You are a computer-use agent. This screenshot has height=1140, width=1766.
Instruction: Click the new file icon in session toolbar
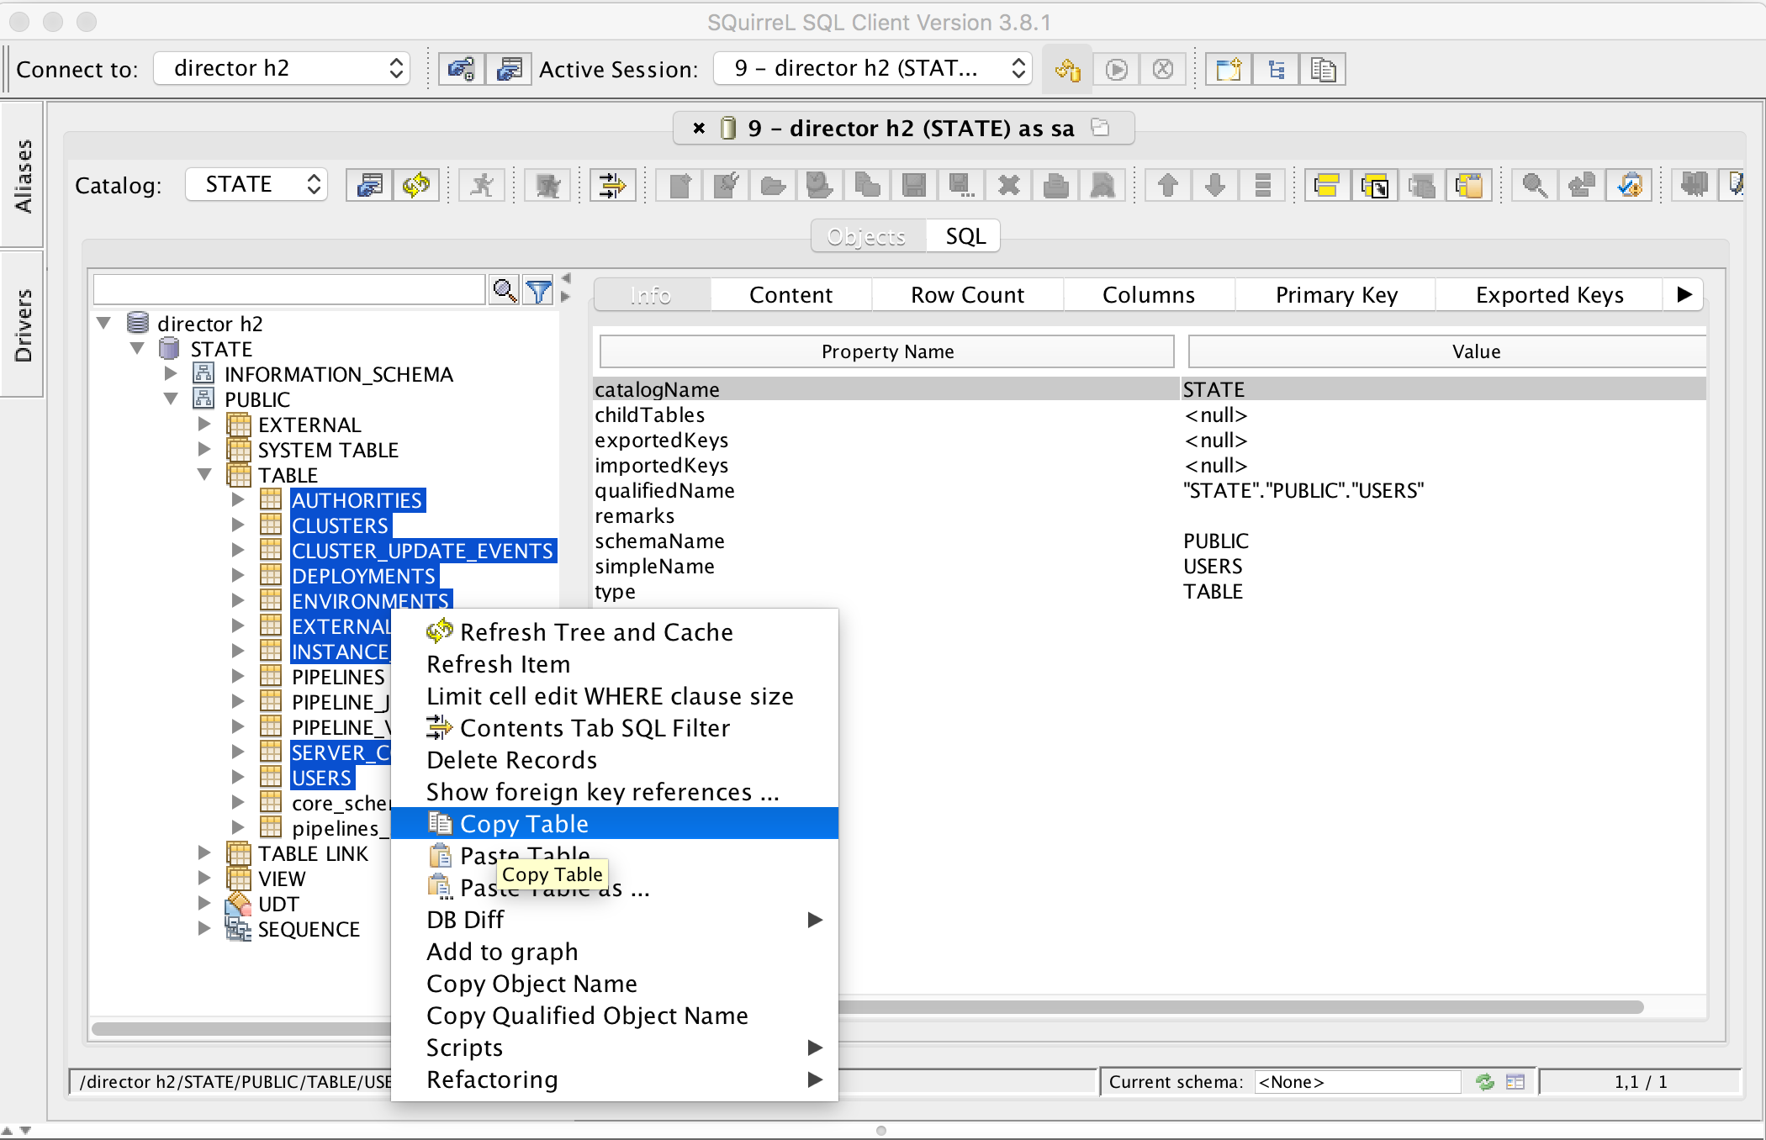click(x=680, y=185)
